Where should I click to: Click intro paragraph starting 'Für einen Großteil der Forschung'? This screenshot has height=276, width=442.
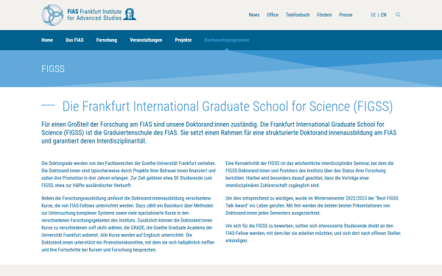pos(219,132)
